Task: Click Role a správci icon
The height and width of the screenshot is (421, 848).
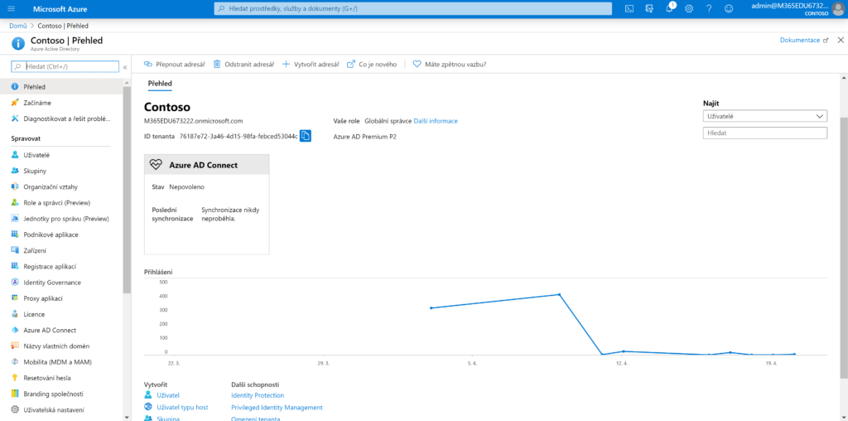Action: 15,202
